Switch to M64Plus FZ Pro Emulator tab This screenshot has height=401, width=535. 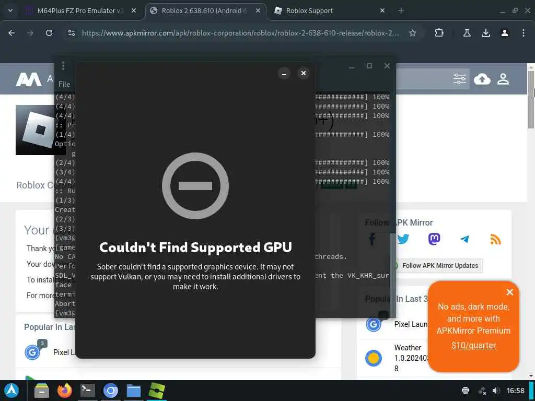[x=81, y=10]
